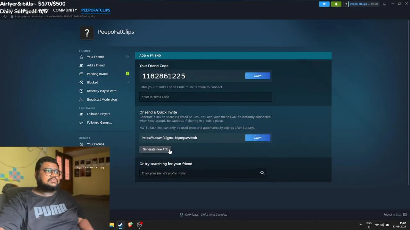This screenshot has width=410, height=230.
Task: Click the friend code number 1182861225
Action: coord(164,76)
